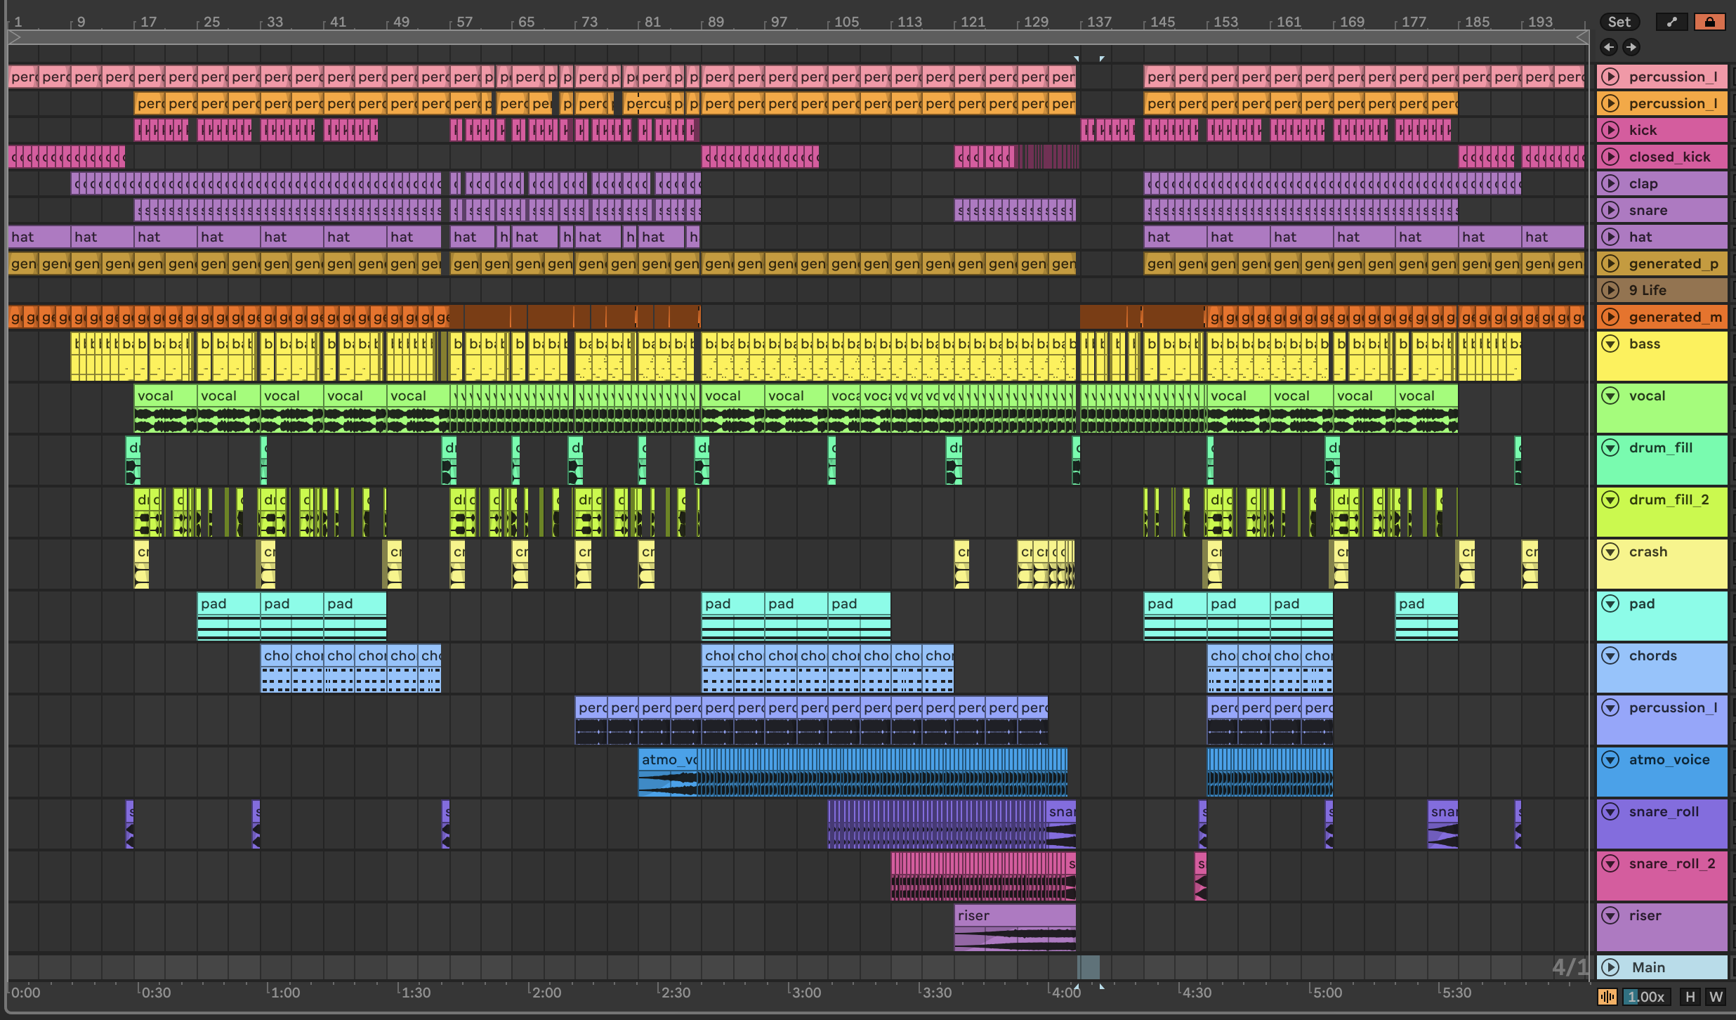The image size is (1736, 1020).
Task: Unfold the hat track
Action: pos(1610,237)
